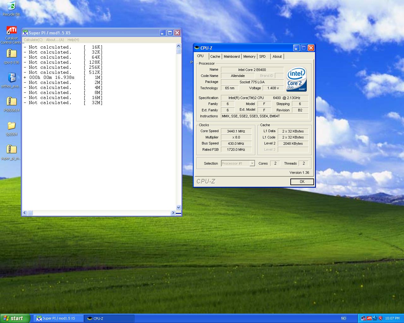
Task: Click the Super PI title bar icon
Action: point(25,32)
